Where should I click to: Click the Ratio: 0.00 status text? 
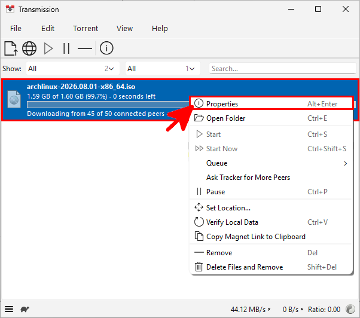[x=324, y=309]
